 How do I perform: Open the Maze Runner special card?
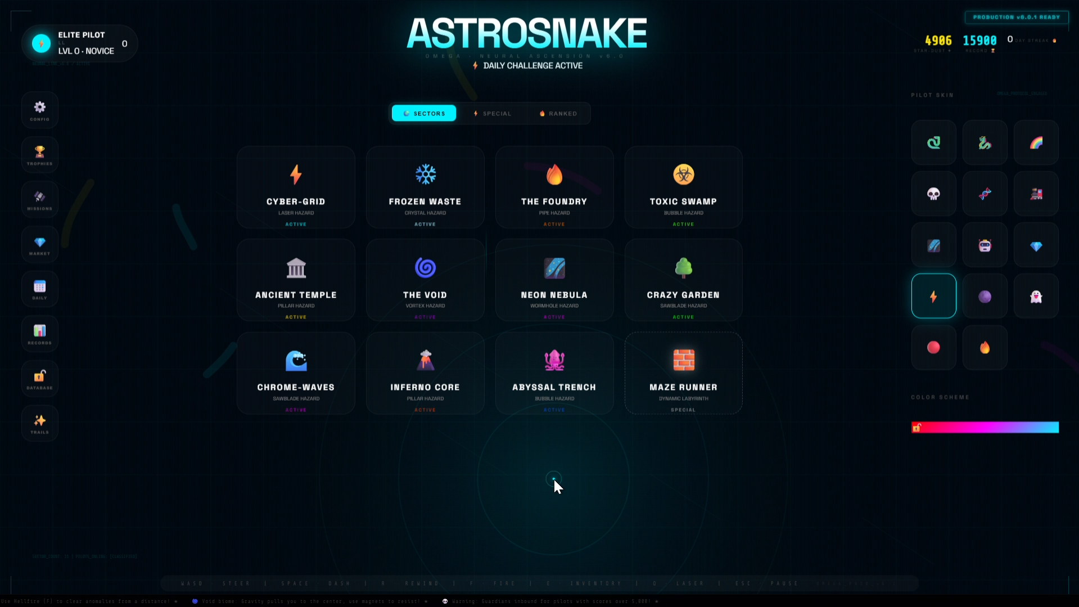684,373
